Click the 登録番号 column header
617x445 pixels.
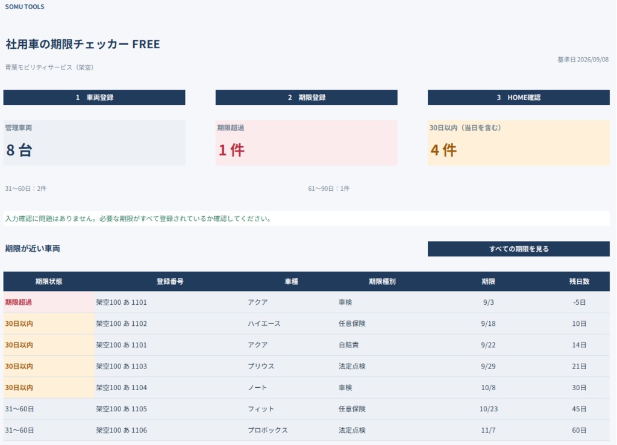(x=170, y=281)
